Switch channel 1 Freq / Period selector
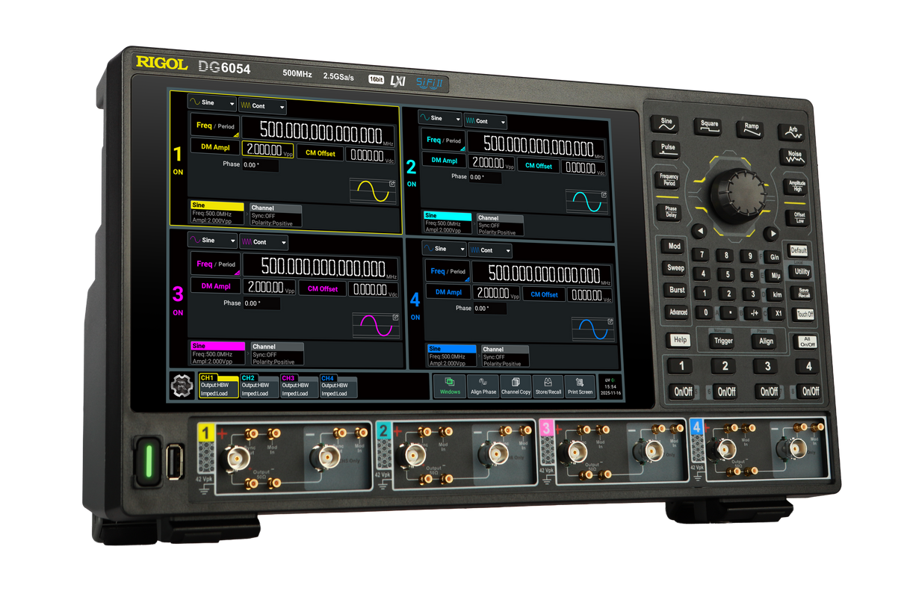Viewport: 907px width, 591px height. 215,126
